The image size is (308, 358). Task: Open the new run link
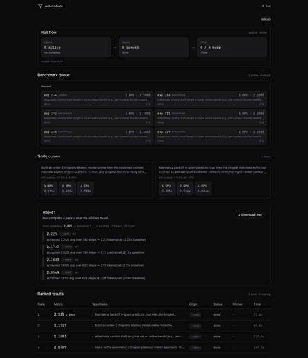pyautogui.click(x=266, y=19)
